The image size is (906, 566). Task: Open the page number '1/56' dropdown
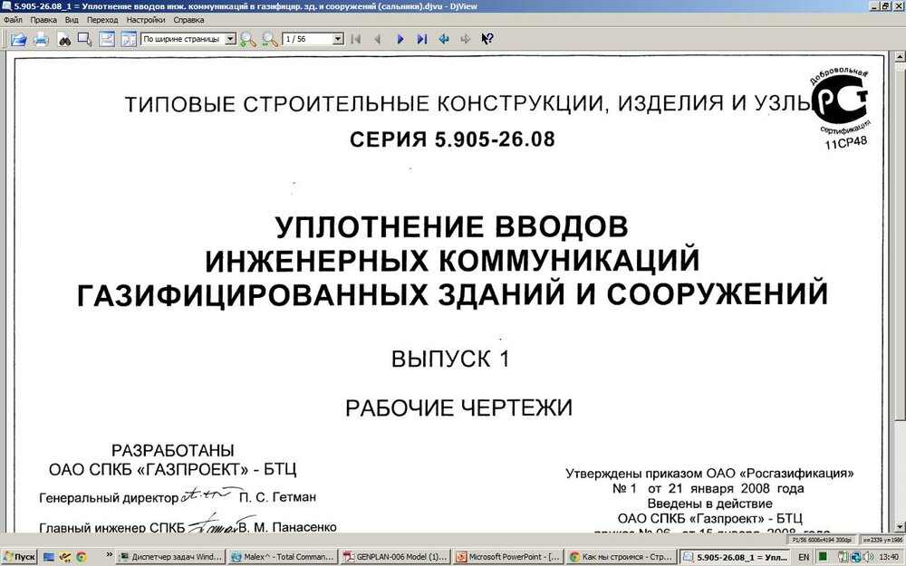[x=337, y=38]
